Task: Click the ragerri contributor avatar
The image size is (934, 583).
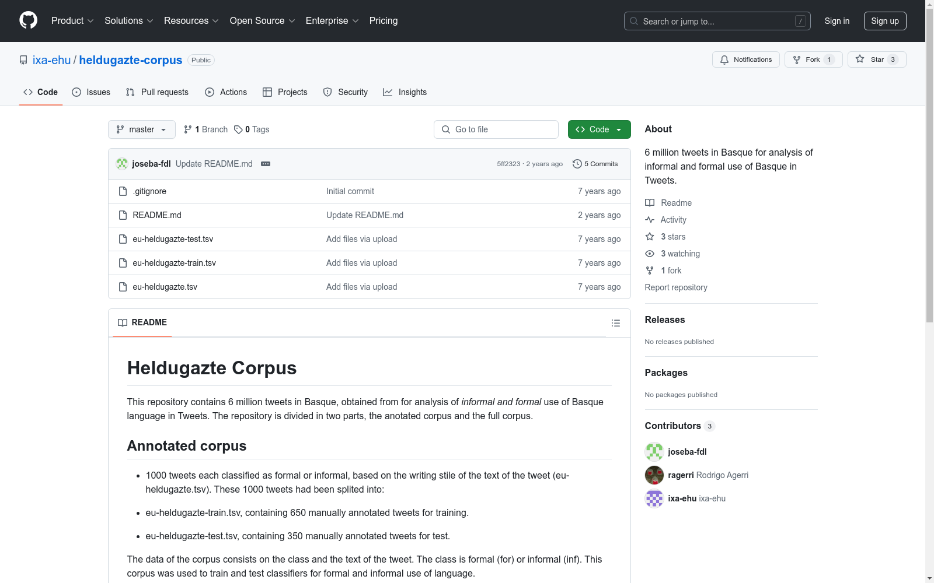Action: click(654, 475)
